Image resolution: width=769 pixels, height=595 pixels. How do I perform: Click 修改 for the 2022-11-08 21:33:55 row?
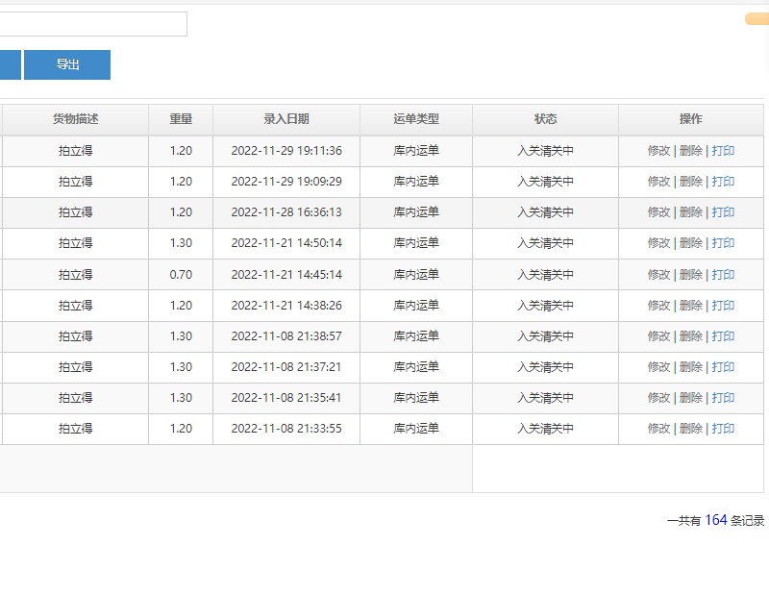point(658,429)
